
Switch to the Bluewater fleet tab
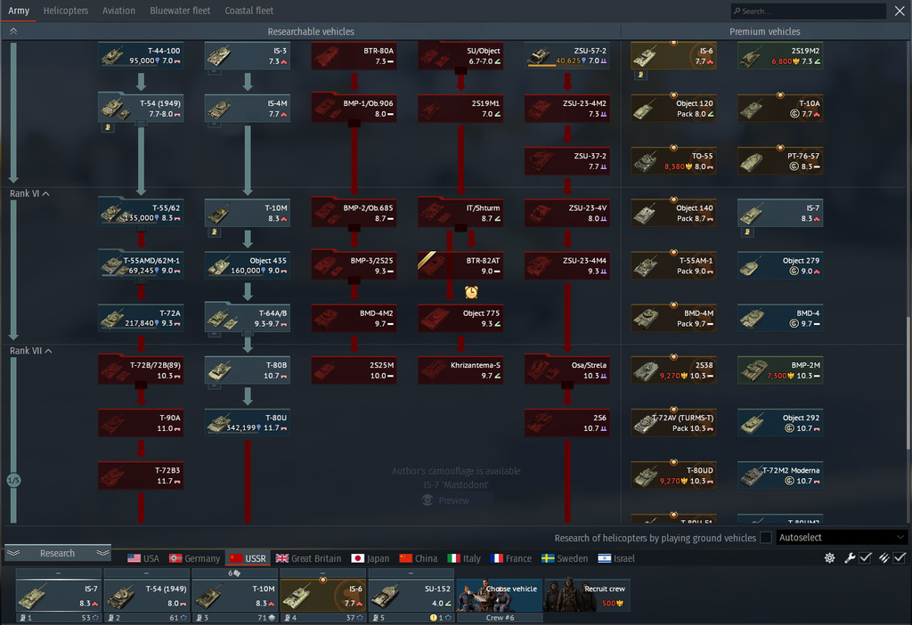[180, 11]
